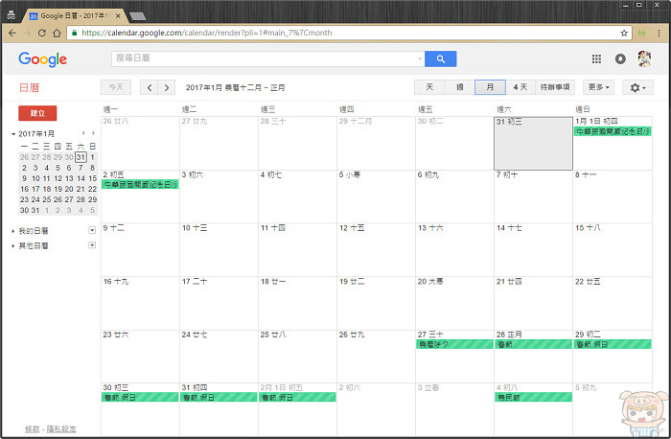
Task: Open the holiday event on January 1
Action: click(x=613, y=131)
